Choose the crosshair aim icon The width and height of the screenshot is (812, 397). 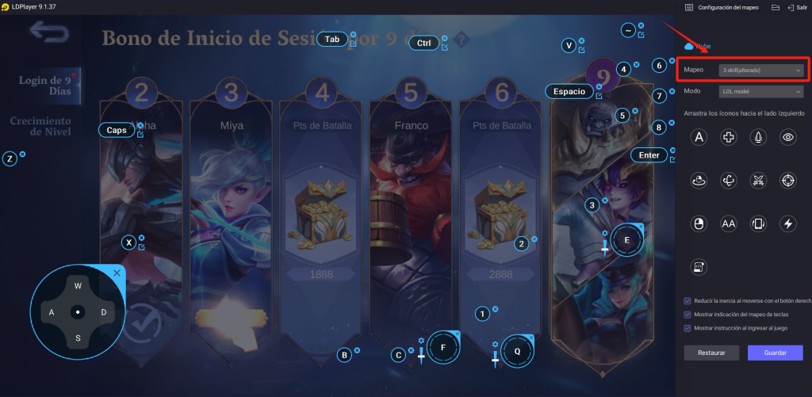788,181
